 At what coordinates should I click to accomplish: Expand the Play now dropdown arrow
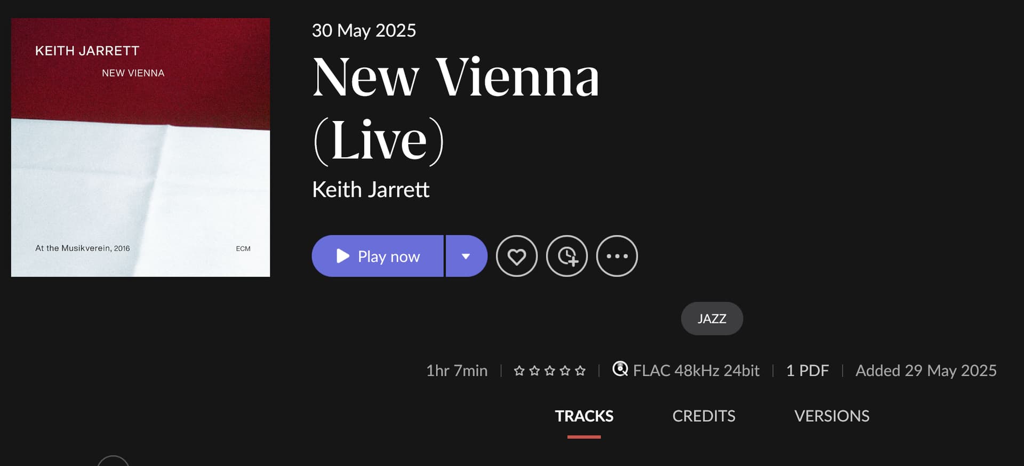pos(466,256)
